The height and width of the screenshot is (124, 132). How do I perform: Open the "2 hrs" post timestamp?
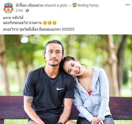tap(19, 11)
